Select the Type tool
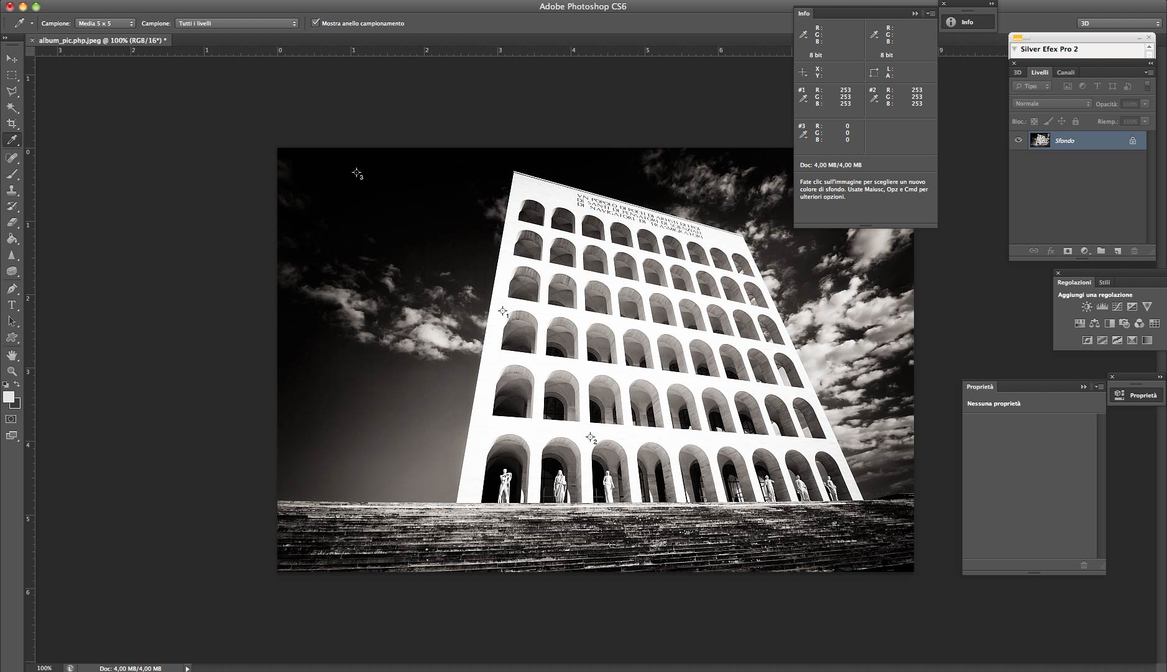1167x672 pixels. click(x=12, y=305)
